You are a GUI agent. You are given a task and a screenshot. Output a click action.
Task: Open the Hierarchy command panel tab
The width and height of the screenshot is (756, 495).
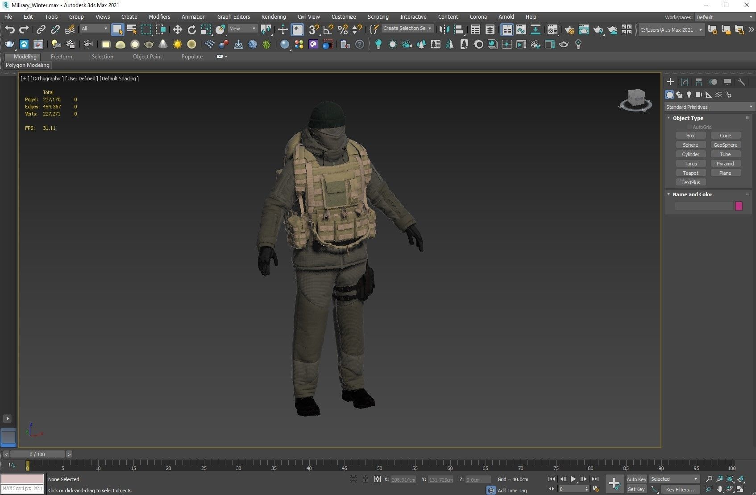pos(699,82)
